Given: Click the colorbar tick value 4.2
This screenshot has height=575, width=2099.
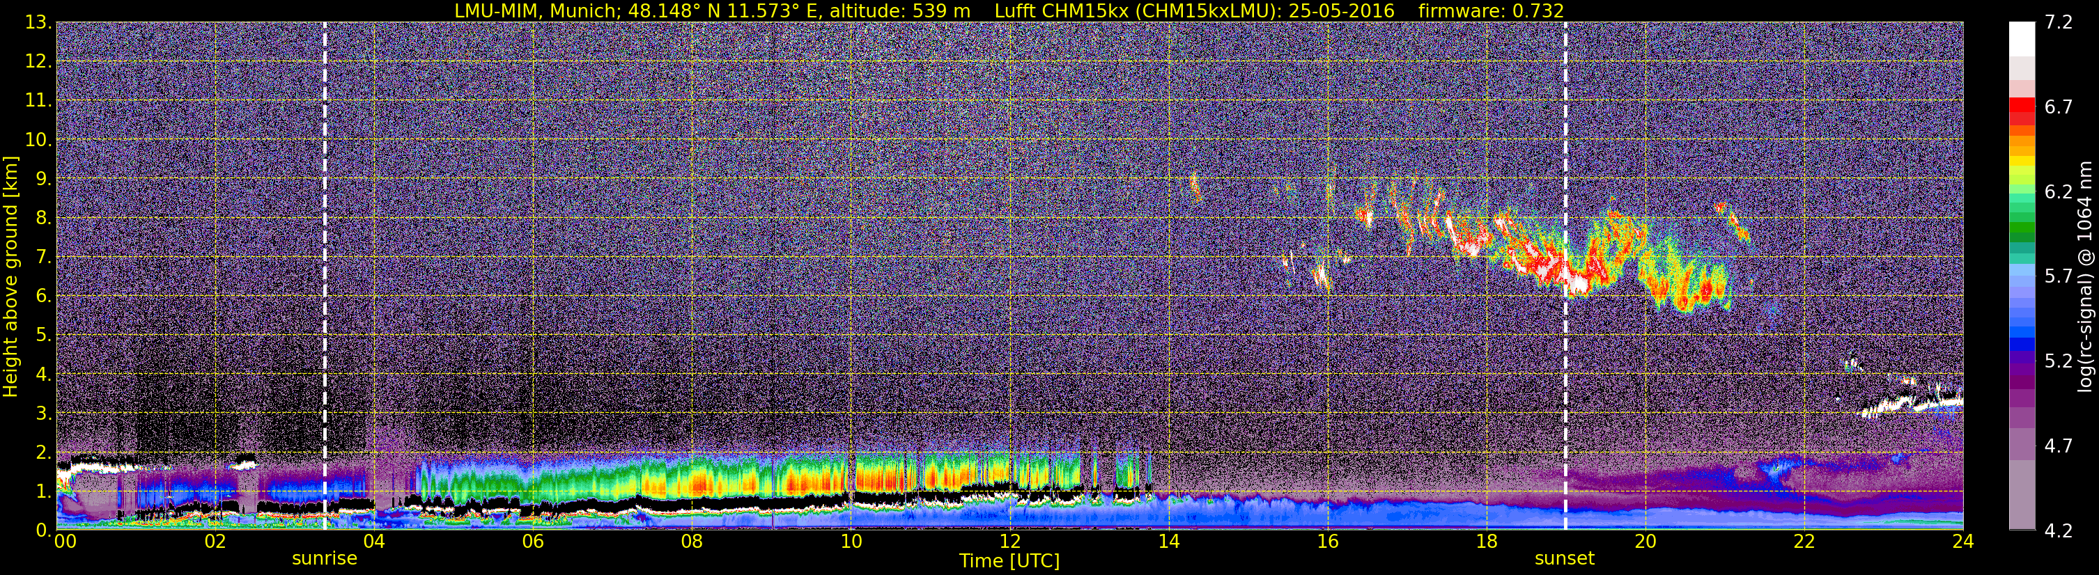Looking at the screenshot, I should pos(2059,530).
